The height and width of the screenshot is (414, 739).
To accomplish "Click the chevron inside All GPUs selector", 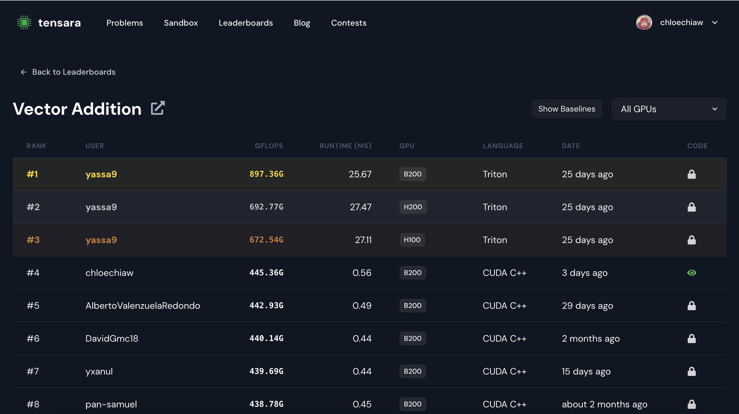I will click(x=715, y=109).
